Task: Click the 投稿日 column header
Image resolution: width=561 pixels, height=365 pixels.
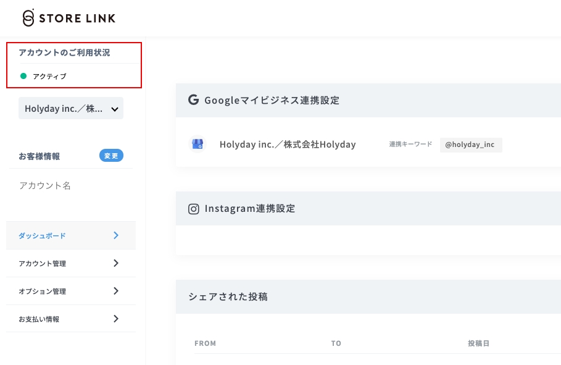Action: point(480,343)
